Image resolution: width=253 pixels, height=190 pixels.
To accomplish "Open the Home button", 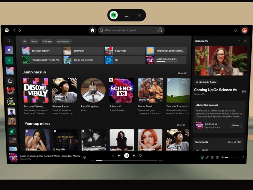I will [92, 30].
